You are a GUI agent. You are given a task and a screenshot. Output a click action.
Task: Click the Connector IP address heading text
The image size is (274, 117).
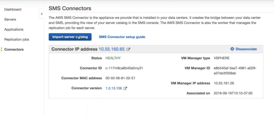pos(74,49)
